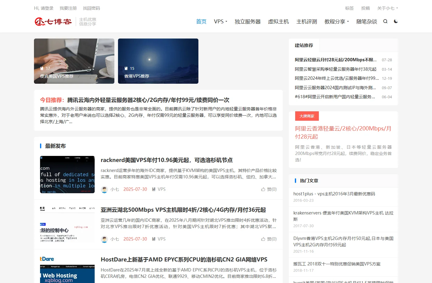Open today's recommended 腾讯云海内外轻量云服务器 article title
432x283 pixels.
pos(148,100)
